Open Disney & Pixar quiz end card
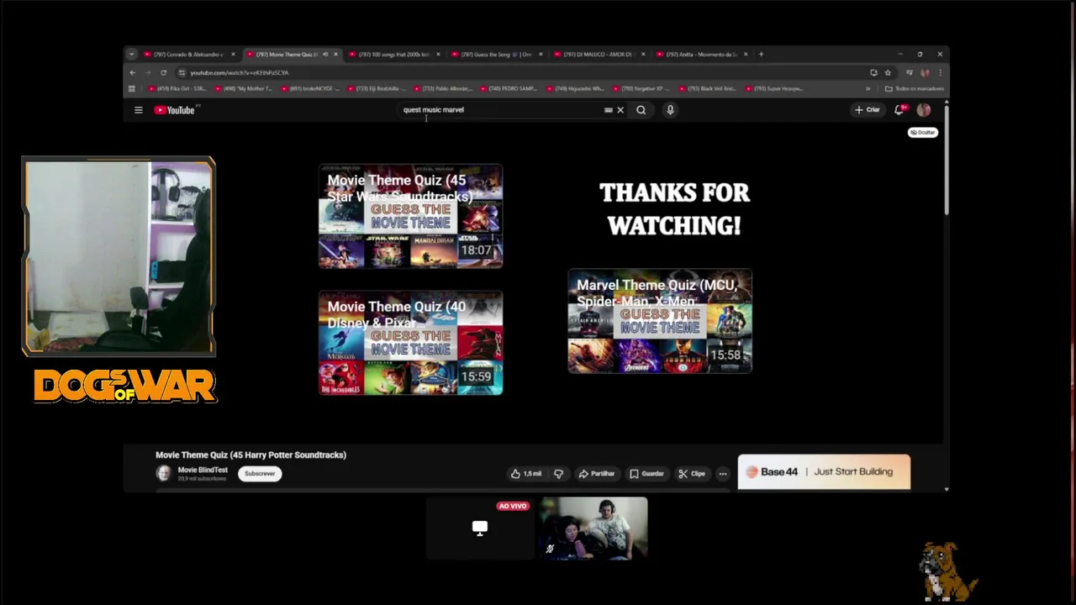 pyautogui.click(x=410, y=343)
